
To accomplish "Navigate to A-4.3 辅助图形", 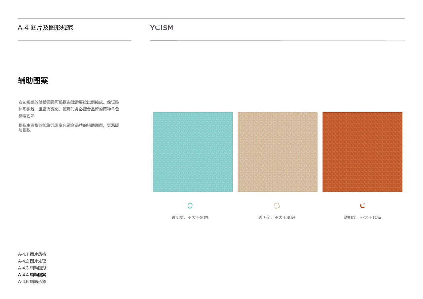I will (x=32, y=268).
